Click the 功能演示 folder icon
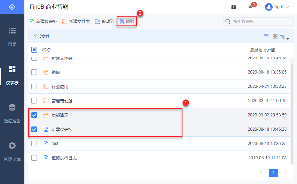Viewport: 297px width, 184px height. pyautogui.click(x=46, y=115)
